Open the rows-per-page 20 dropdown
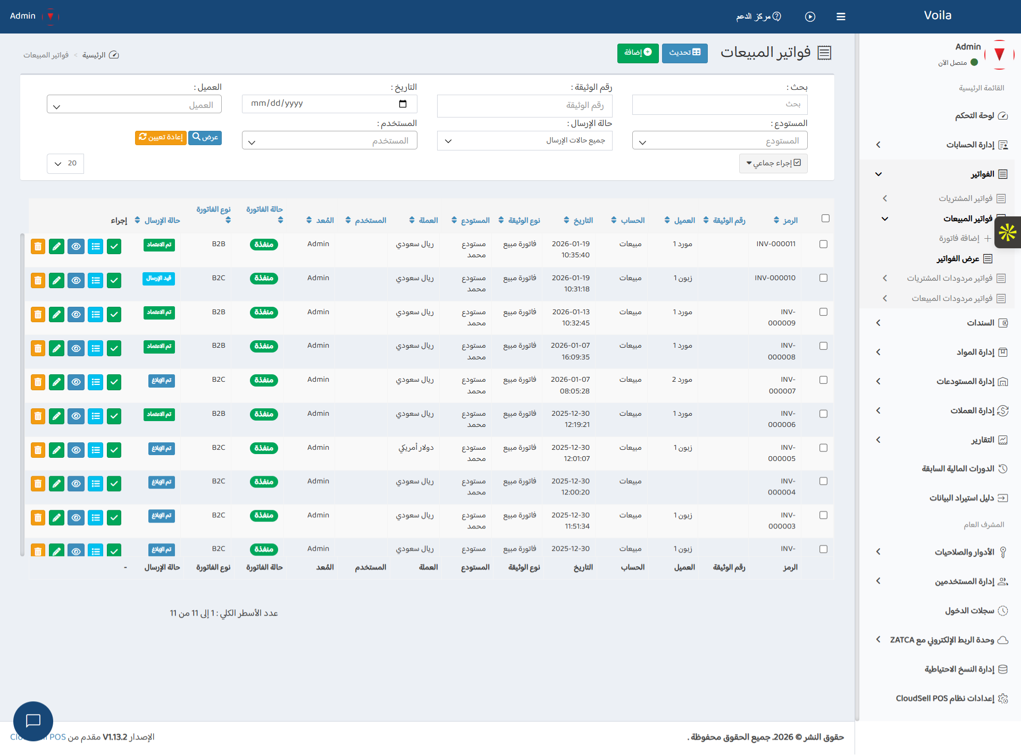Image resolution: width=1021 pixels, height=755 pixels. coord(65,163)
